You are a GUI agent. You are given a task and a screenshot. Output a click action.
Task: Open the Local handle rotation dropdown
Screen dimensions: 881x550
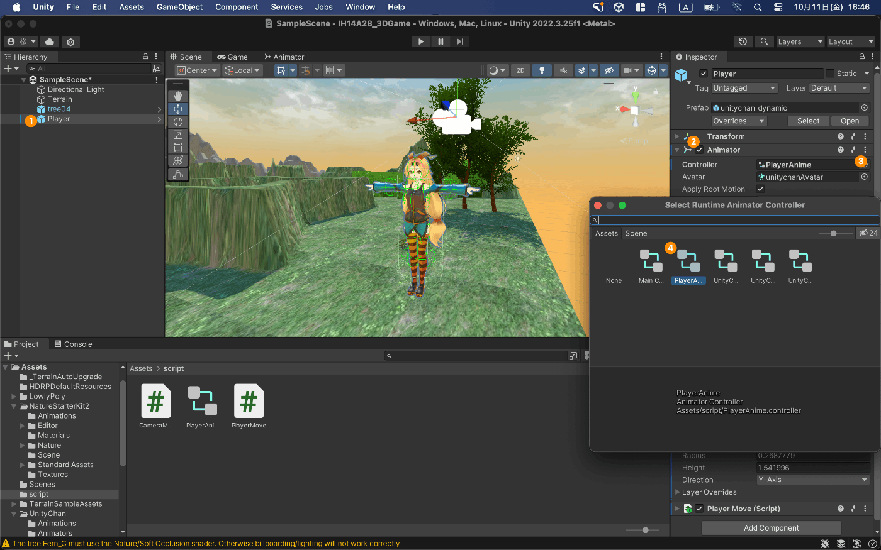pos(242,70)
